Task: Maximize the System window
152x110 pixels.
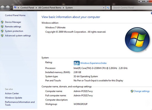Action: (146, 1)
